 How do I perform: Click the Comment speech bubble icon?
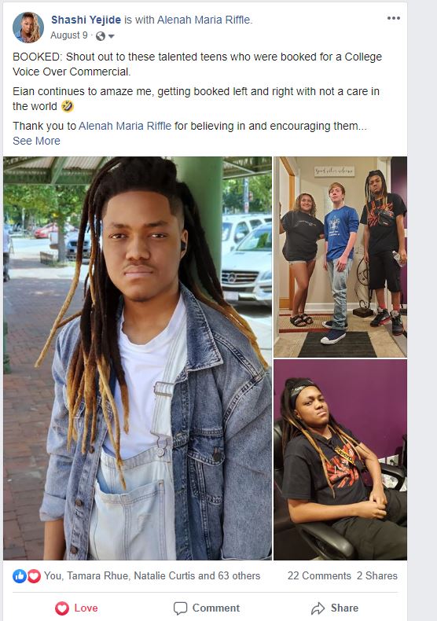click(x=180, y=608)
